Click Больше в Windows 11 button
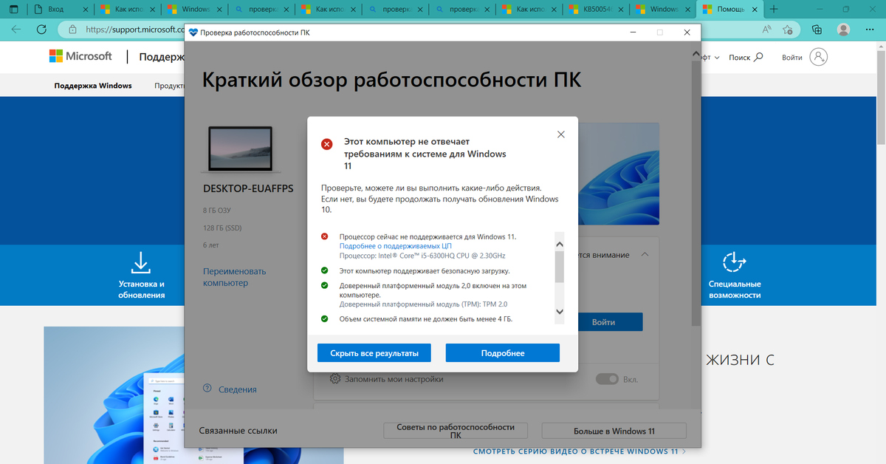Image resolution: width=886 pixels, height=464 pixels. click(x=614, y=431)
